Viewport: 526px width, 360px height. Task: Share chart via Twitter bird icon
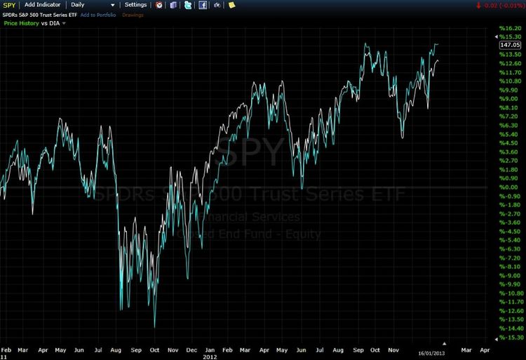click(188, 5)
